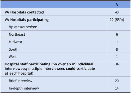Screen dimensions: 131x93
Task: Click the West count of 1
Action: 117,57
